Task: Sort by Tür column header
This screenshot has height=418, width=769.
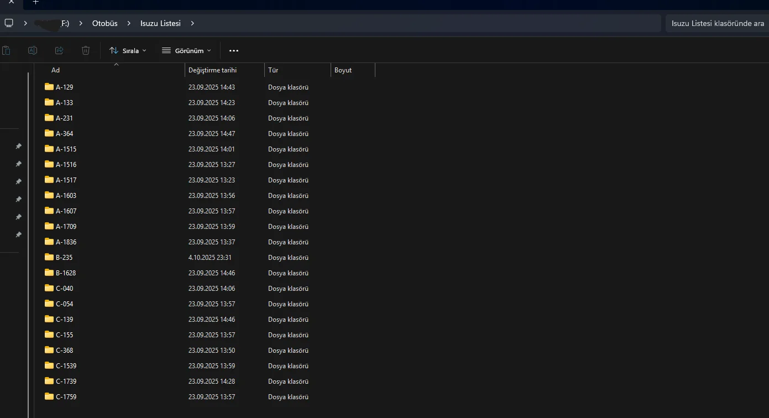Action: [x=273, y=70]
